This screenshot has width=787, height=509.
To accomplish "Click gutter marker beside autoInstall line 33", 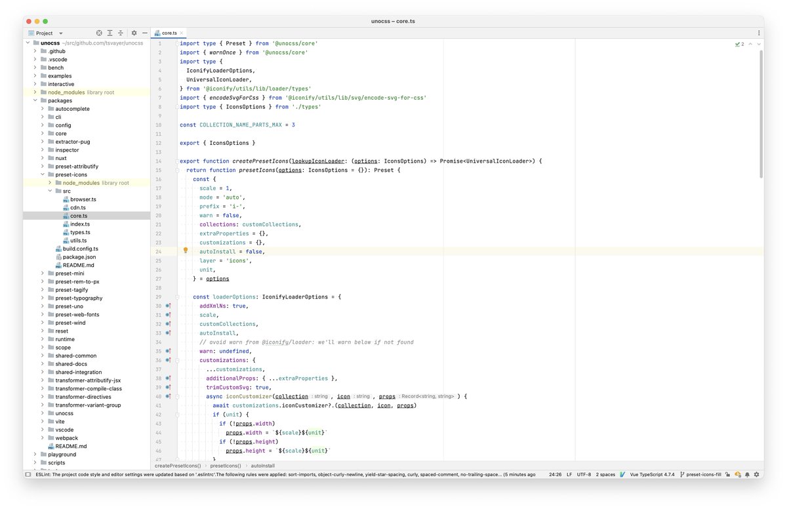I will click(x=168, y=333).
